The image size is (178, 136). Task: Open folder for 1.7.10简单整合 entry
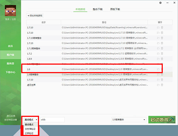click(x=158, y=38)
